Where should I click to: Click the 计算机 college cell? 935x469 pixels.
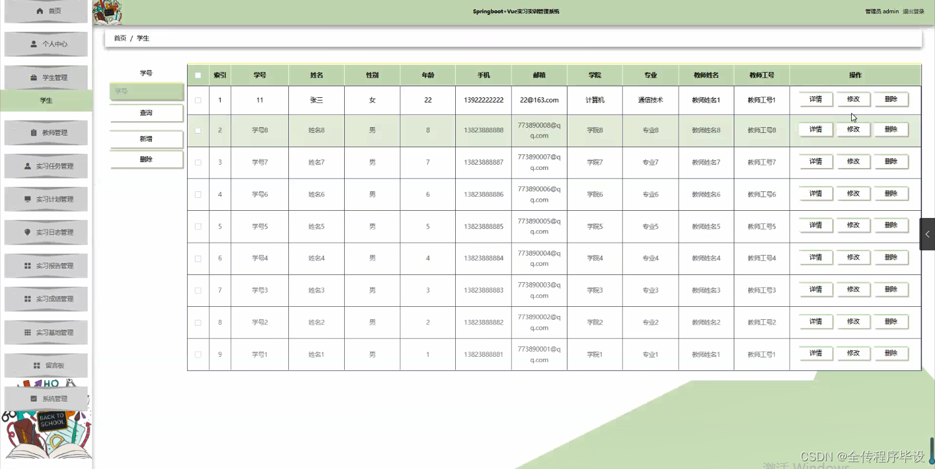tap(595, 100)
